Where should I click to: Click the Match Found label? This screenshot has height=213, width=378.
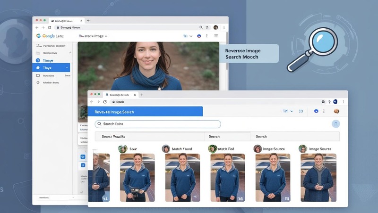[182, 149]
